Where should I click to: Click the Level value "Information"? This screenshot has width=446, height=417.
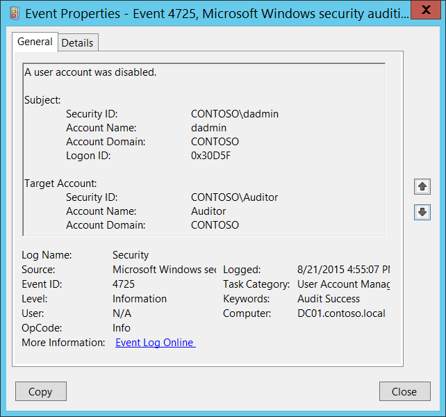(x=140, y=299)
